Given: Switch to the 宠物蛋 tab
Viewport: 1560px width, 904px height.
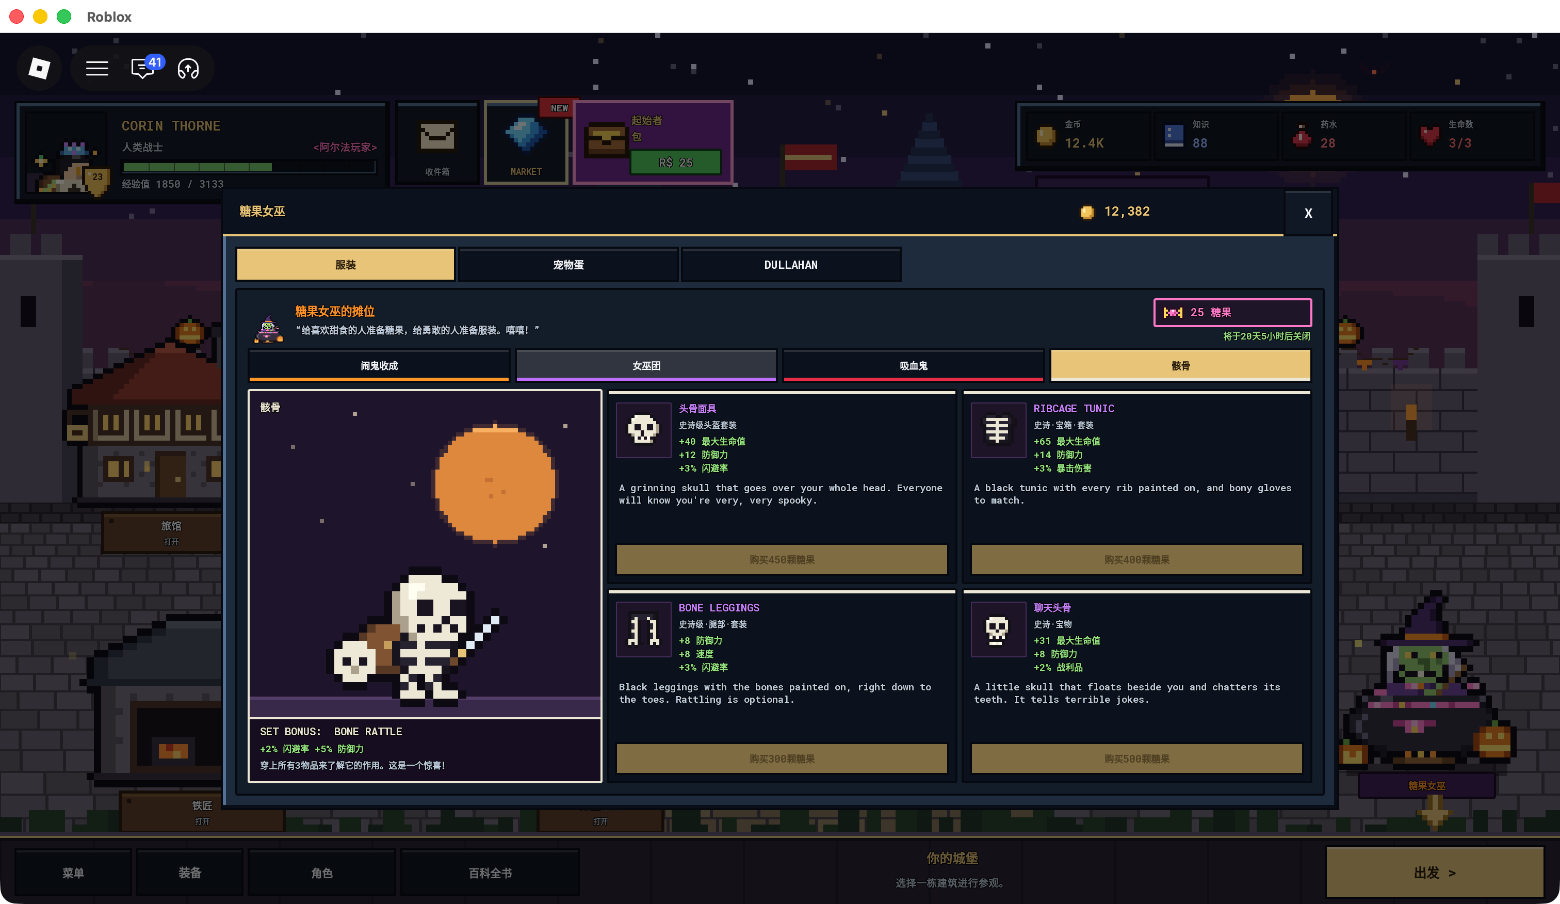Looking at the screenshot, I should coord(567,264).
